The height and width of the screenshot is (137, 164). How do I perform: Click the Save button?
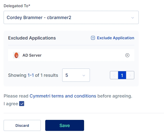65,125
